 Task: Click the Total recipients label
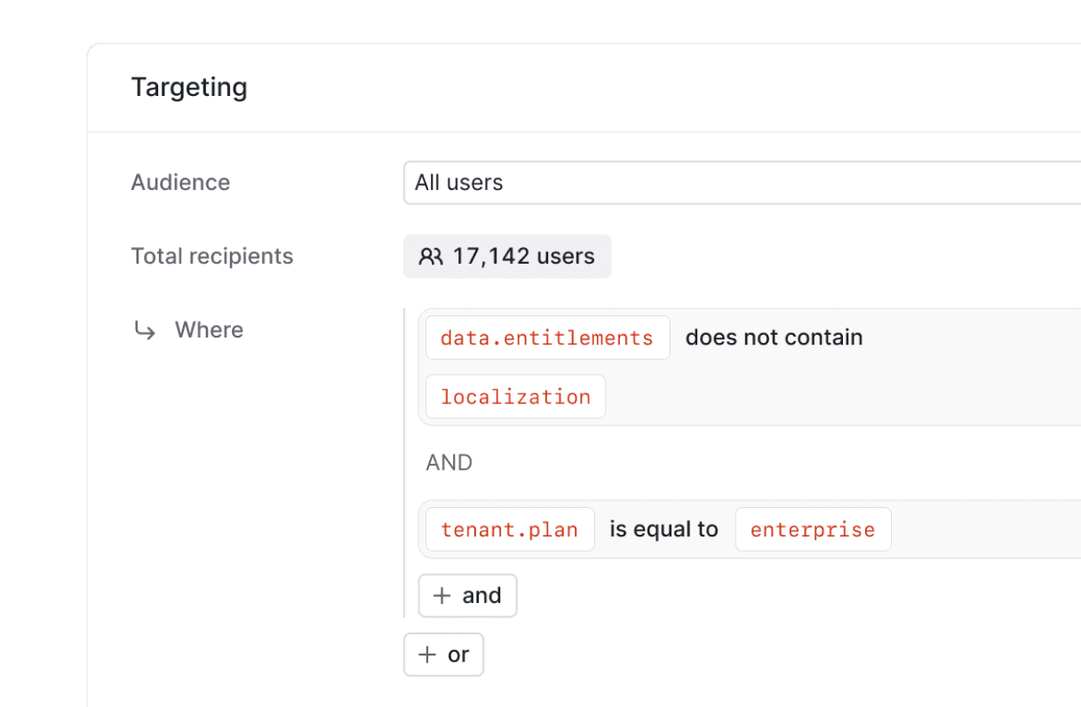tap(212, 256)
